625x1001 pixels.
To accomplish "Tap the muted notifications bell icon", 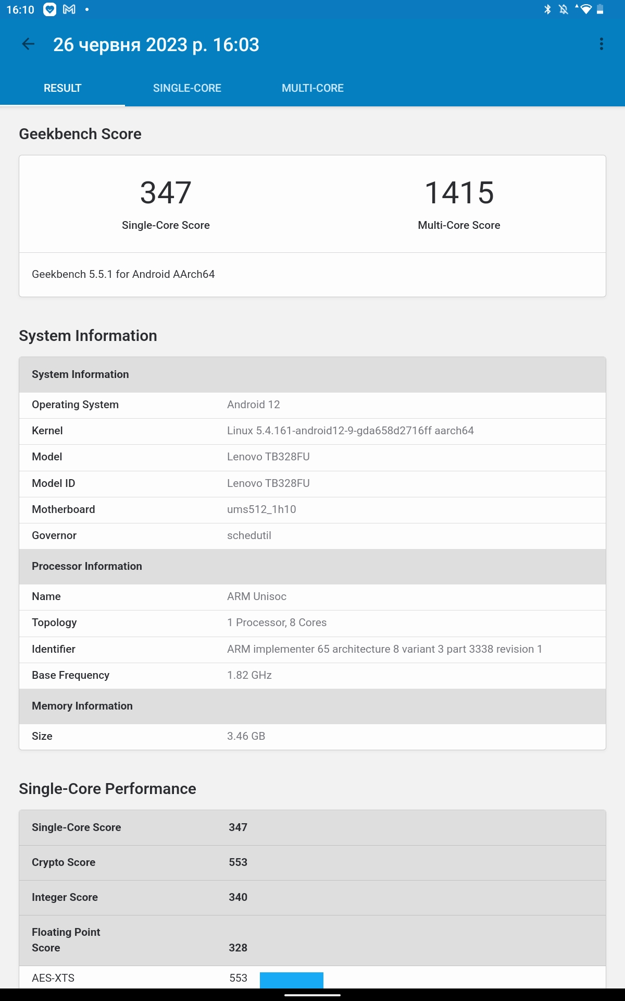I will [x=563, y=9].
